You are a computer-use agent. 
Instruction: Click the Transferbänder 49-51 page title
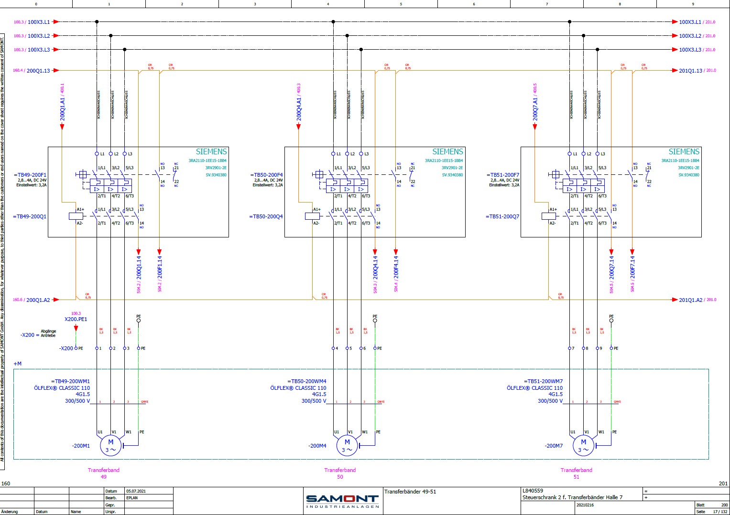(x=410, y=492)
